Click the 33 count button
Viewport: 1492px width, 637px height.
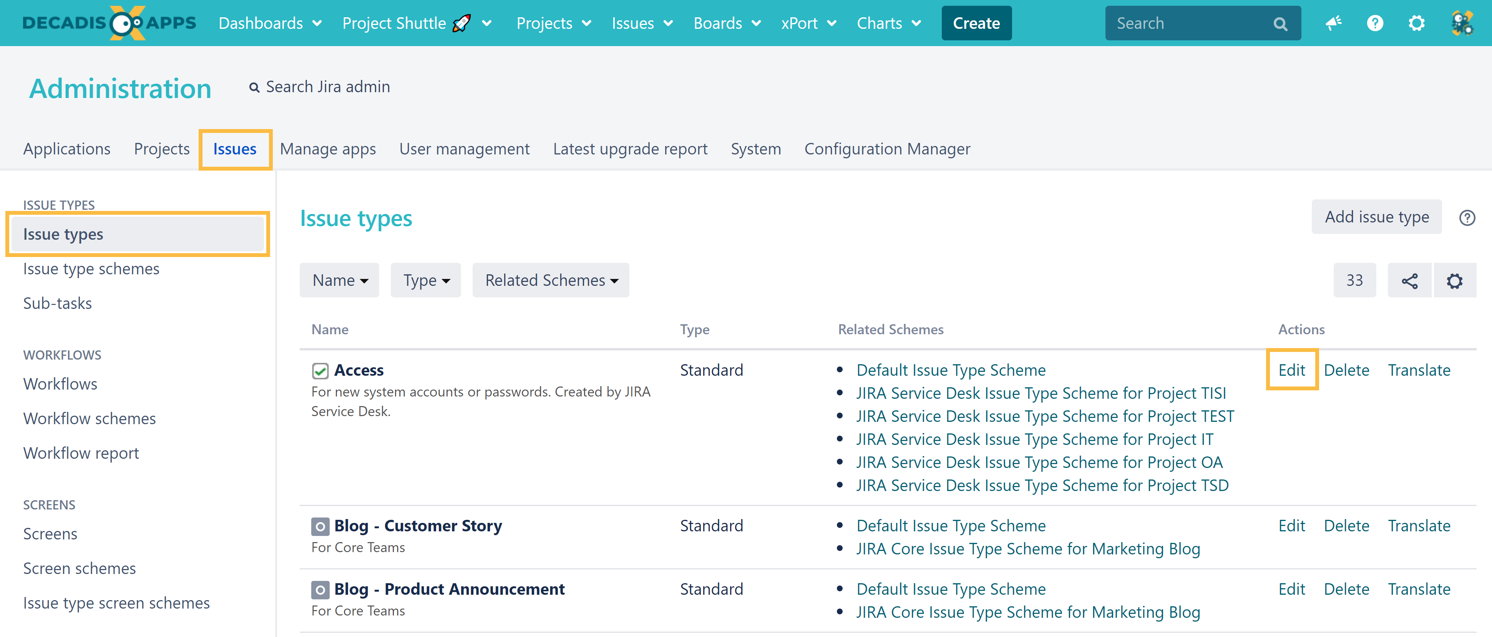pos(1354,281)
